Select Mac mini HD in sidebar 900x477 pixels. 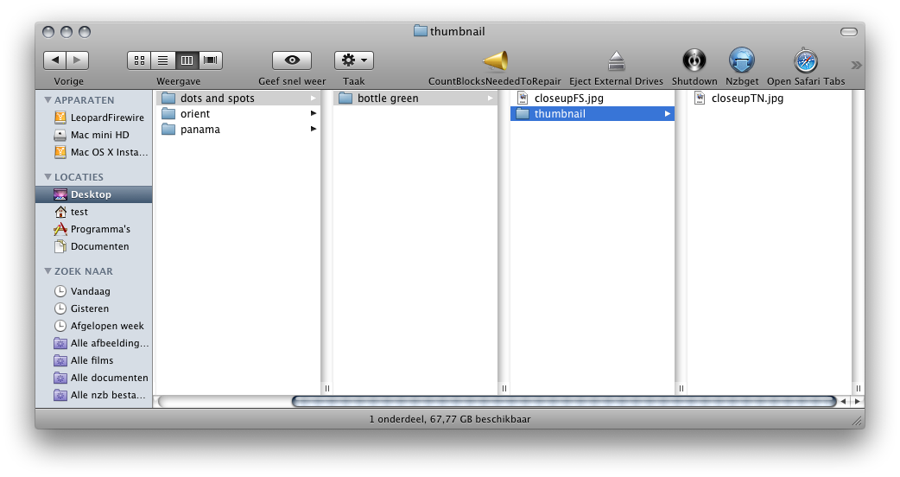click(x=93, y=135)
